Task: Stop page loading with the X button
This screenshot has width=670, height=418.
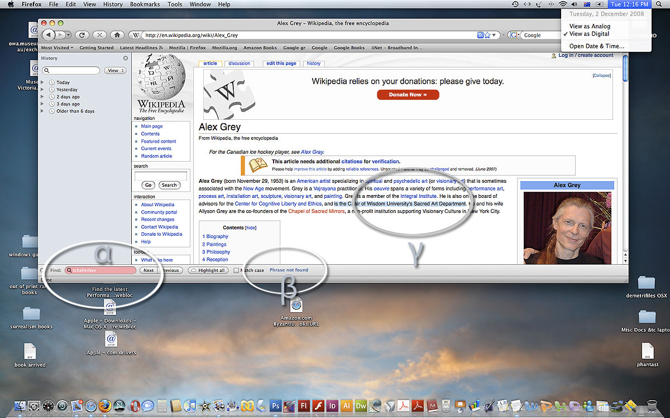Action: (99, 35)
